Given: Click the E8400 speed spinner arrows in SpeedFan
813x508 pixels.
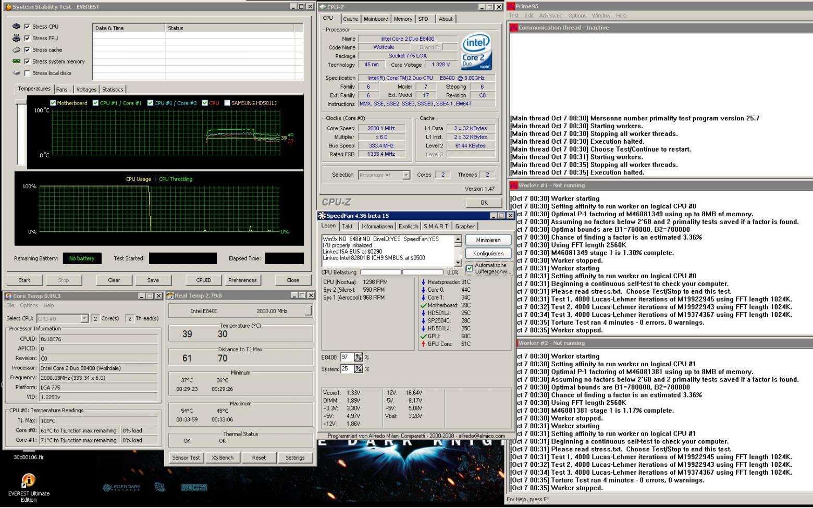Looking at the screenshot, I should coord(359,357).
